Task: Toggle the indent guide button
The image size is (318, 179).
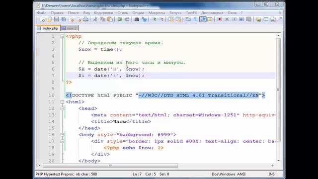Action: pyautogui.click(x=203, y=19)
